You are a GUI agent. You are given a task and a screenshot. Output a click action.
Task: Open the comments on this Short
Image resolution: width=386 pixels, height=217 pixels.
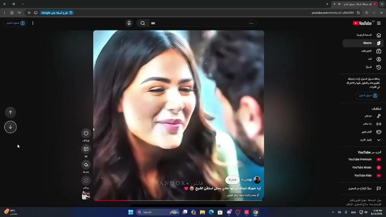click(x=86, y=149)
